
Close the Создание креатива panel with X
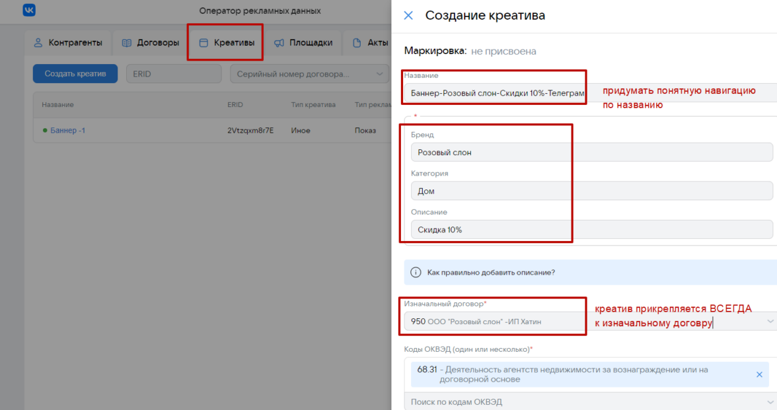(x=408, y=15)
